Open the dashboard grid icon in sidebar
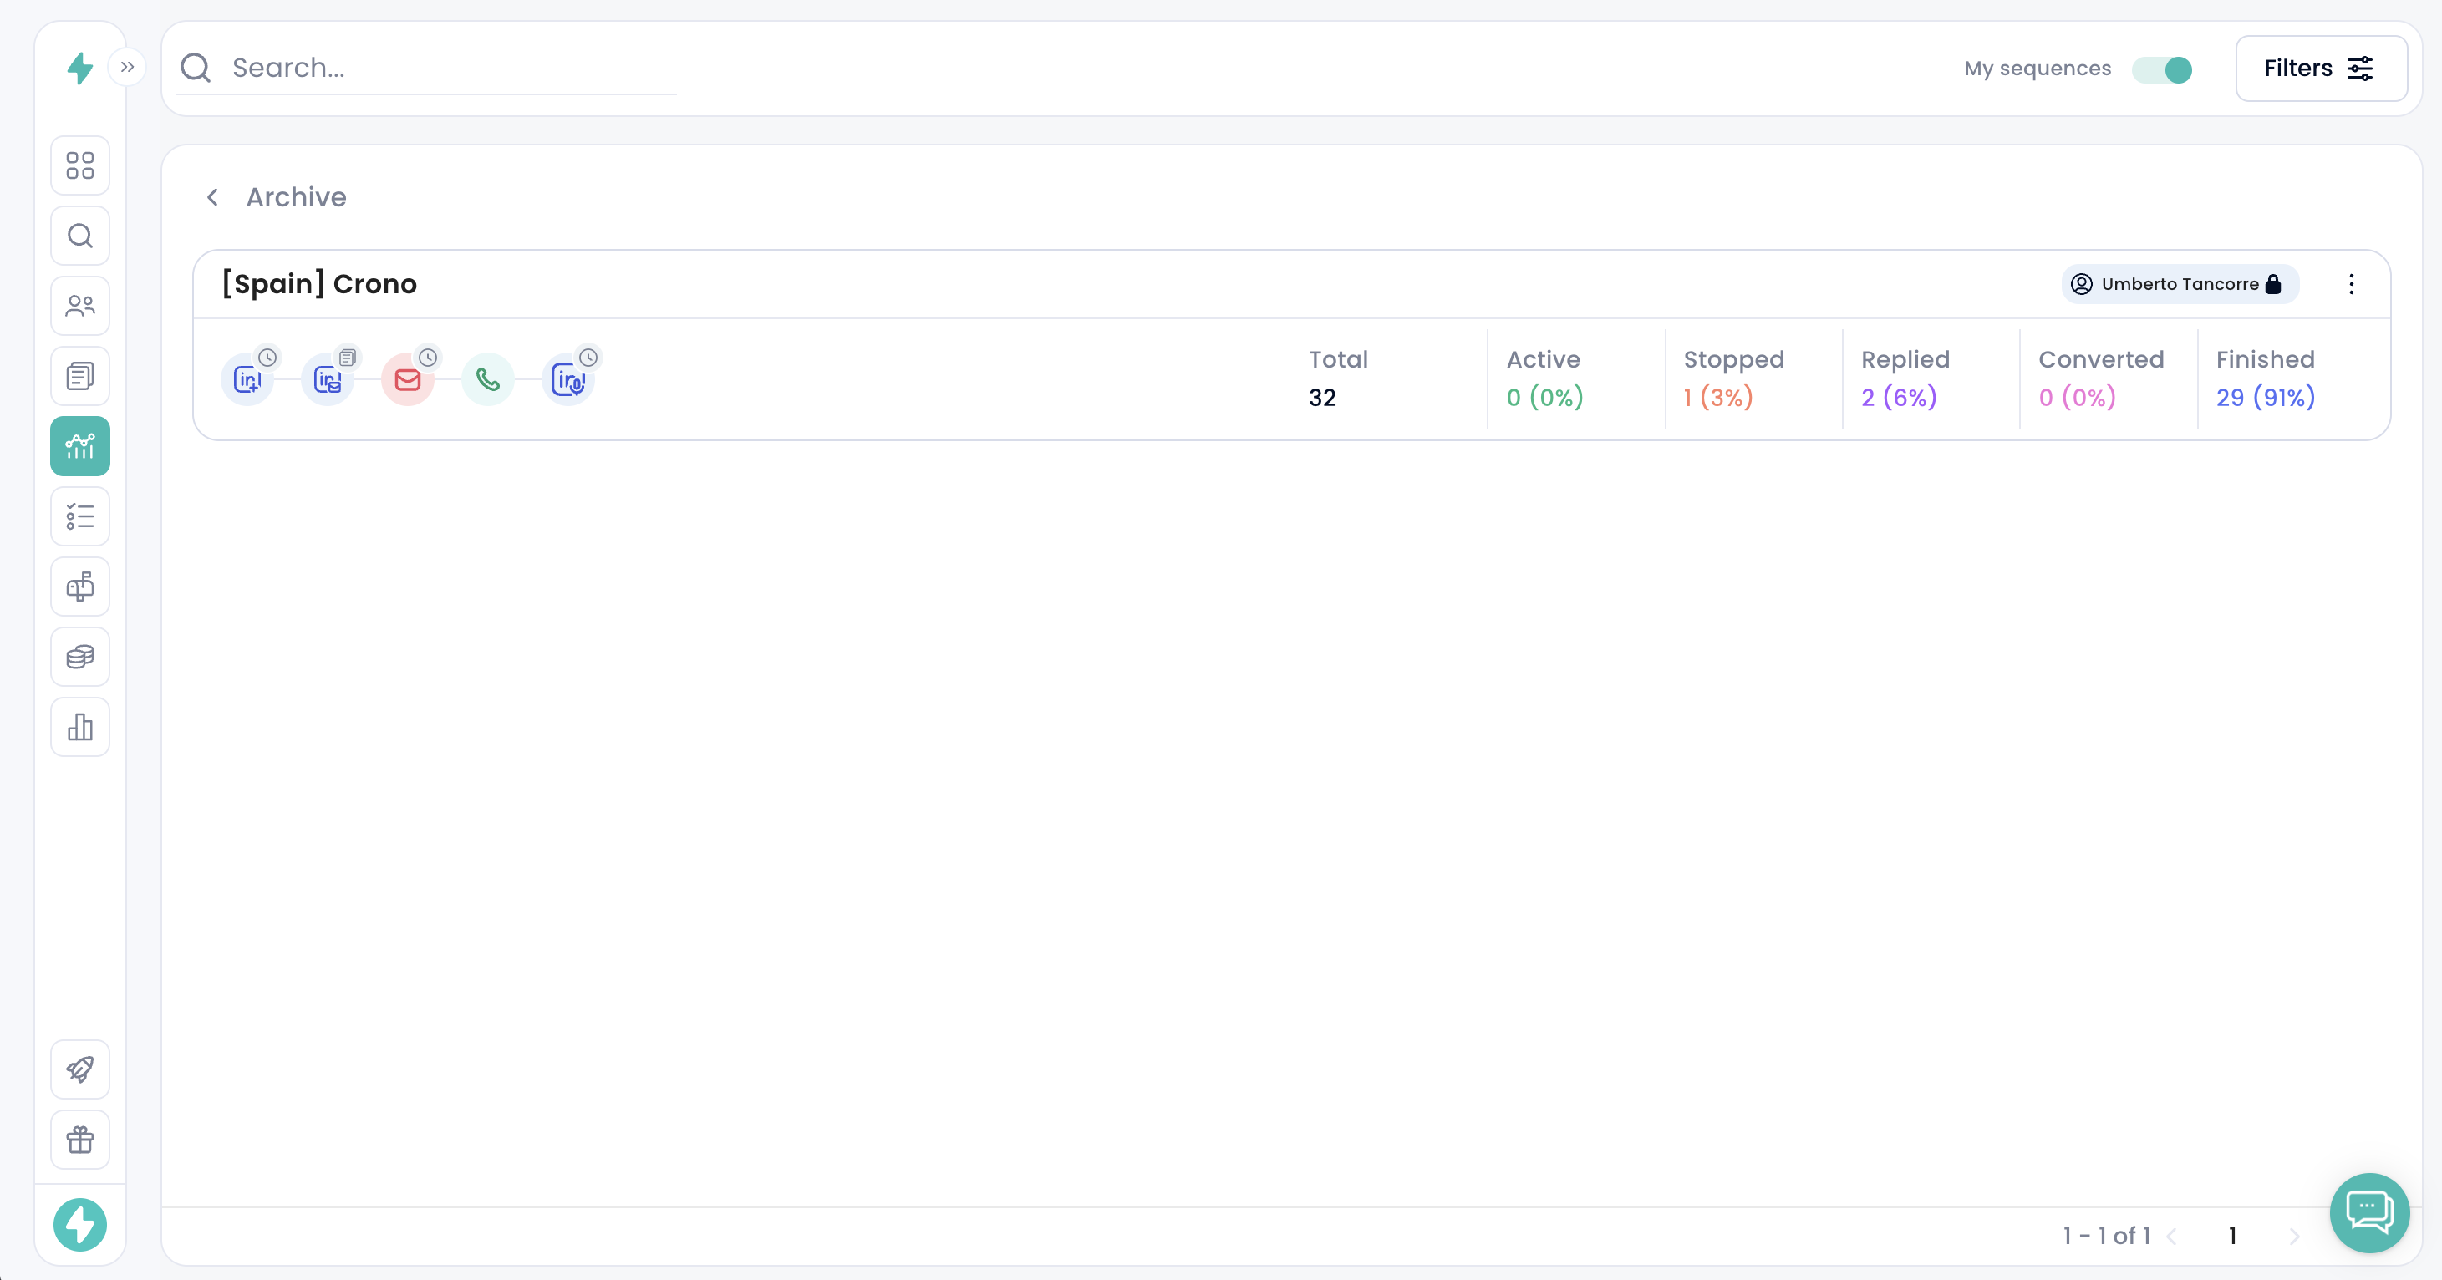The width and height of the screenshot is (2442, 1280). tap(80, 165)
